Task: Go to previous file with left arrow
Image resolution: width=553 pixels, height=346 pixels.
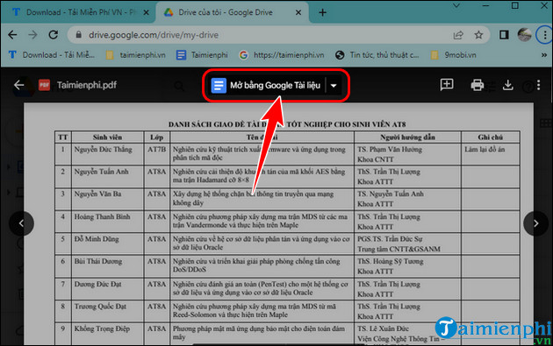Action: point(22,223)
